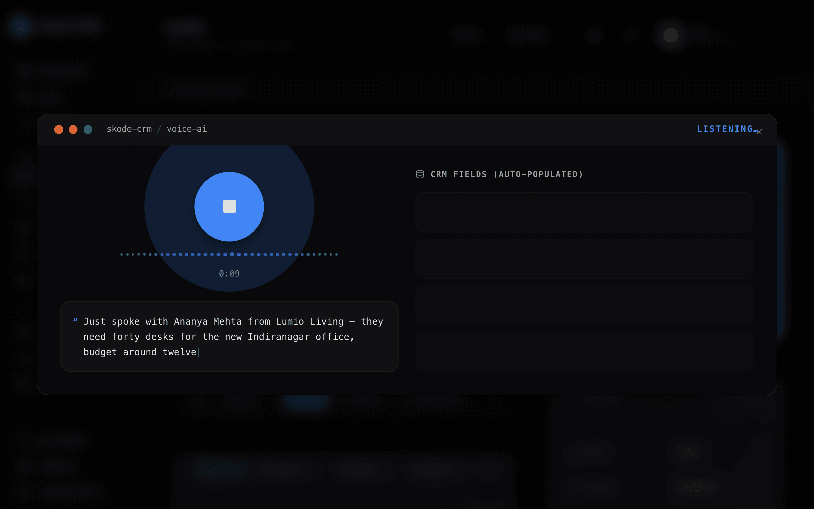
Task: Click the CRM FIELDS (AUTO-POPULATED) heading
Action: click(x=506, y=174)
